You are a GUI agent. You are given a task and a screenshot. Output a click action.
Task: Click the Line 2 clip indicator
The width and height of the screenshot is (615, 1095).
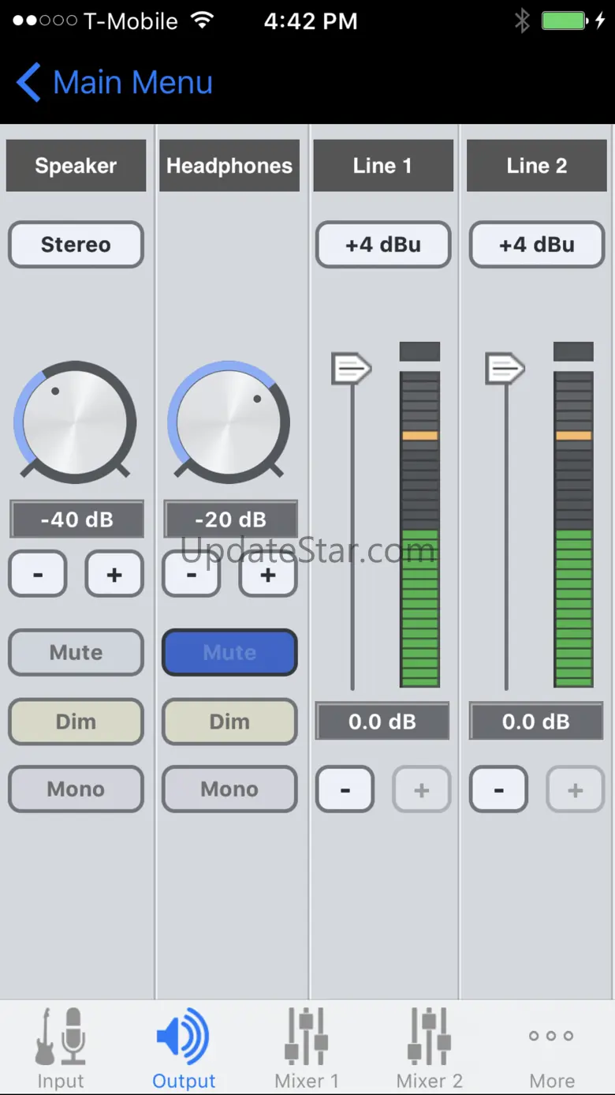pyautogui.click(x=573, y=352)
